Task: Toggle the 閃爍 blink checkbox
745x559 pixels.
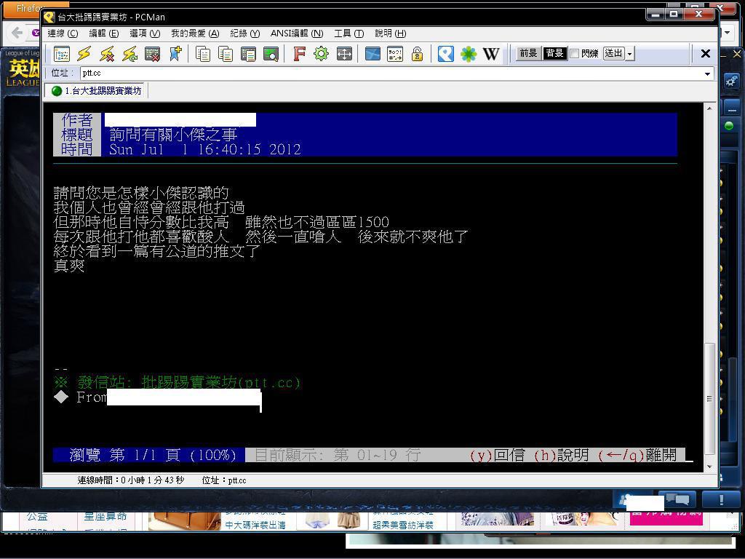Action: tap(574, 53)
